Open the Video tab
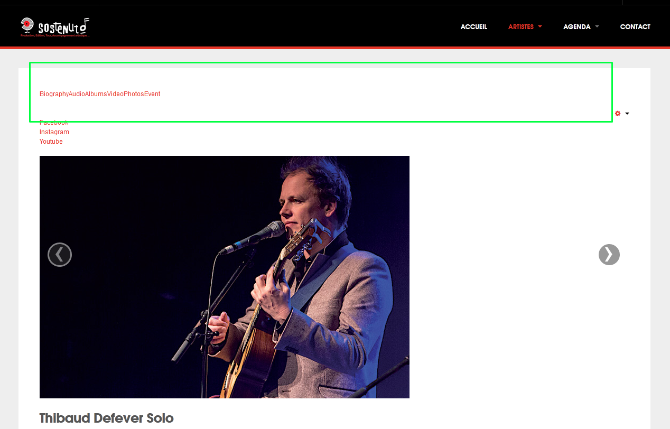Screen dimensions: 670x429 (x=116, y=94)
